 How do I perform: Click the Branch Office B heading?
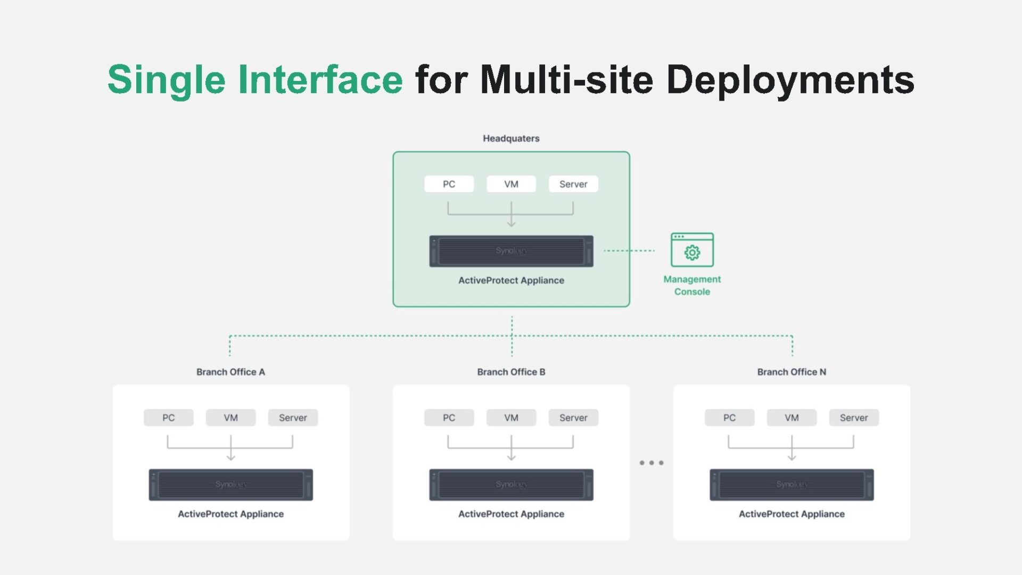pyautogui.click(x=511, y=372)
